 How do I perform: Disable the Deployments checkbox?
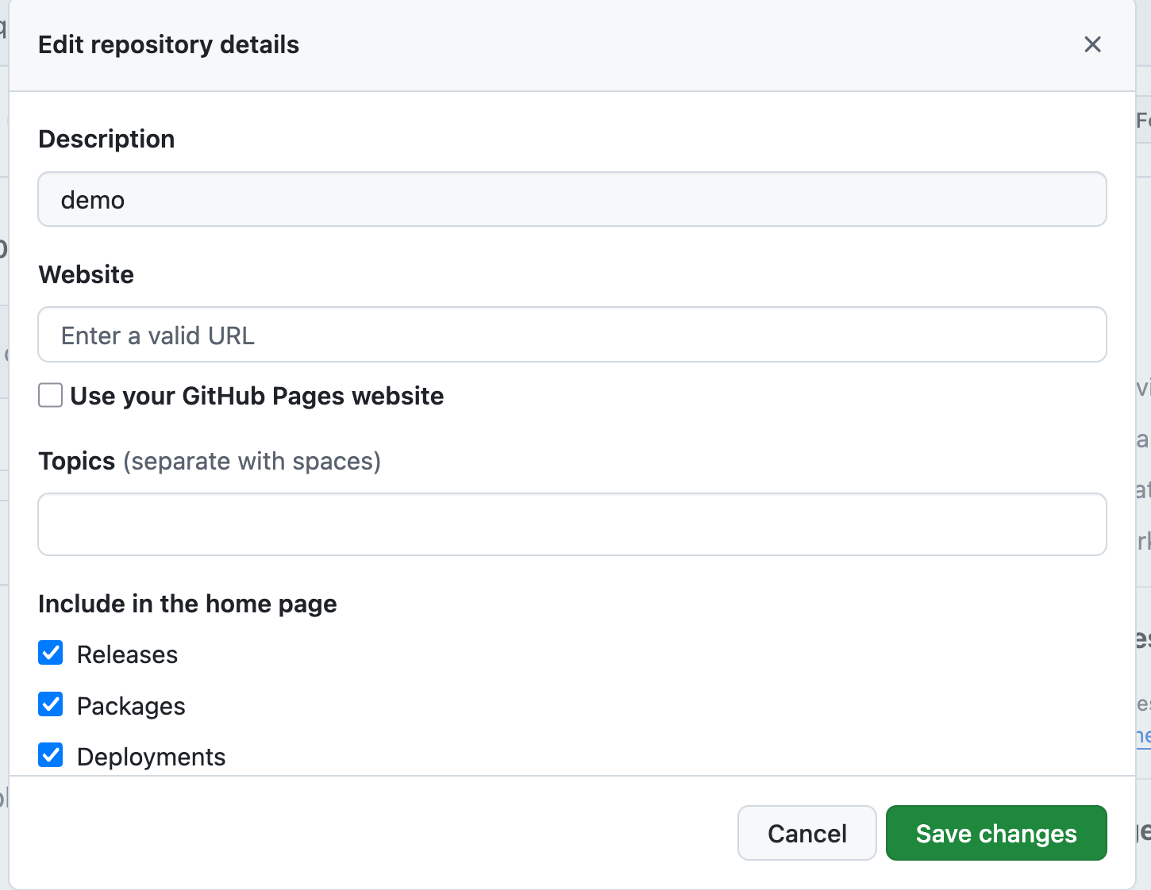(51, 755)
